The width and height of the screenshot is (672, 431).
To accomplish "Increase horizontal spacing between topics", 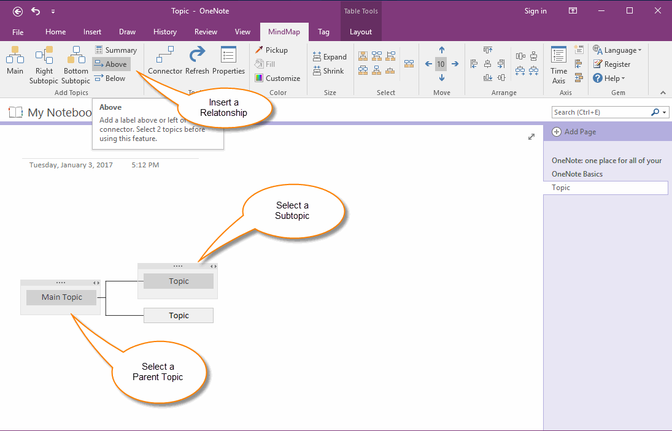I will [520, 71].
